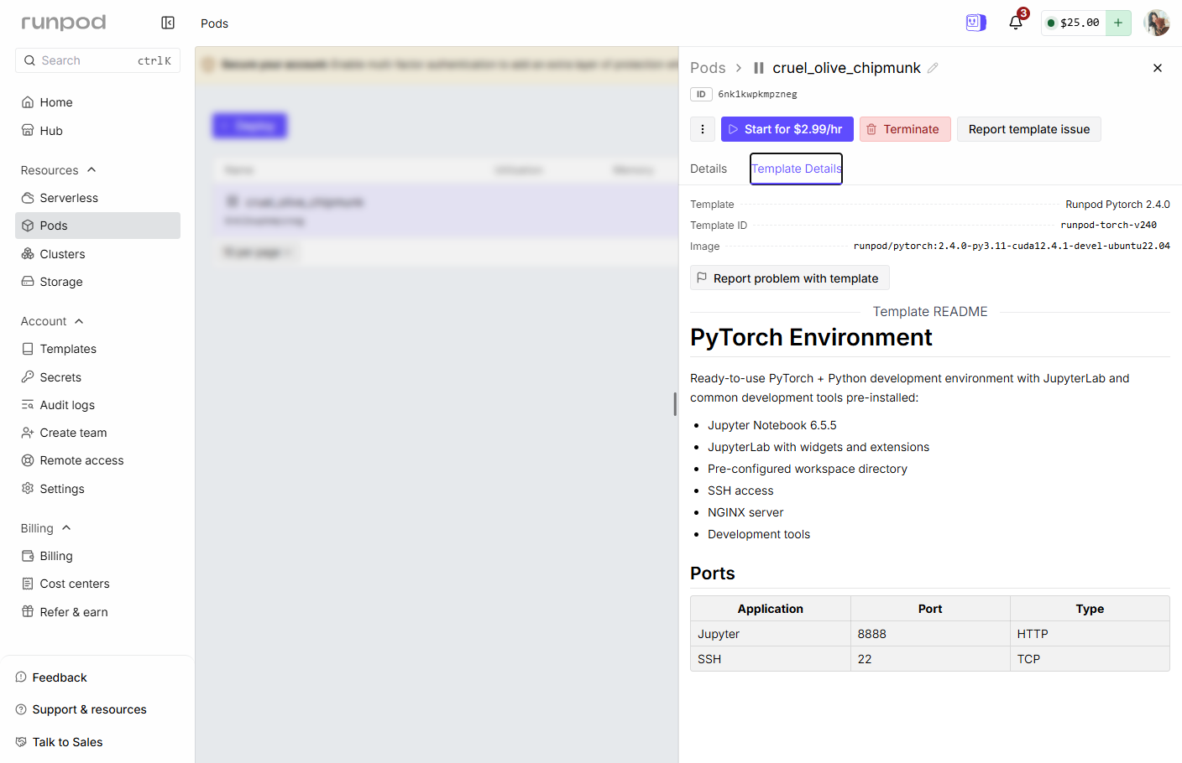Click Talk to Sales

coord(60,742)
